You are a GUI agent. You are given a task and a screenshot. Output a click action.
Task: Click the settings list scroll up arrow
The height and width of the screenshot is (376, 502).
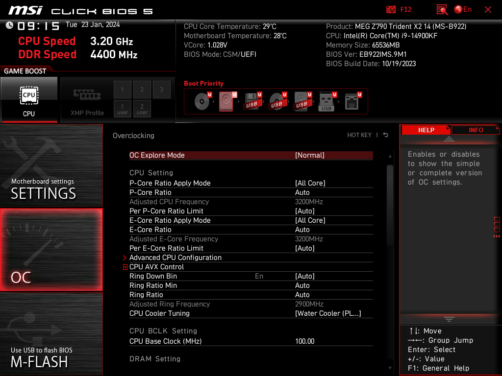pos(390,156)
